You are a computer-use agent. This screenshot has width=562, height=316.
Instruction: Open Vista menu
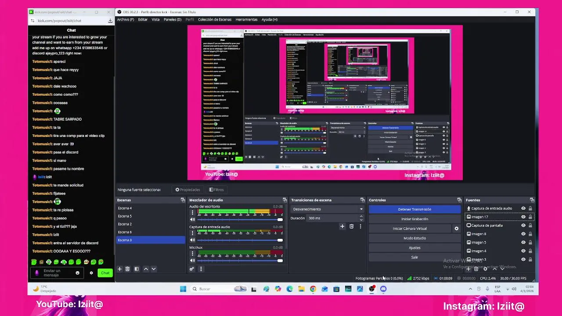tap(155, 19)
